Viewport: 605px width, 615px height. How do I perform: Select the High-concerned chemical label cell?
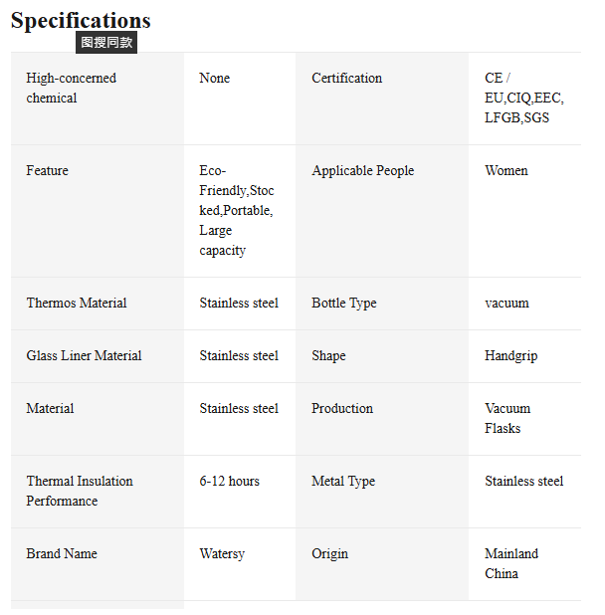pos(72,89)
